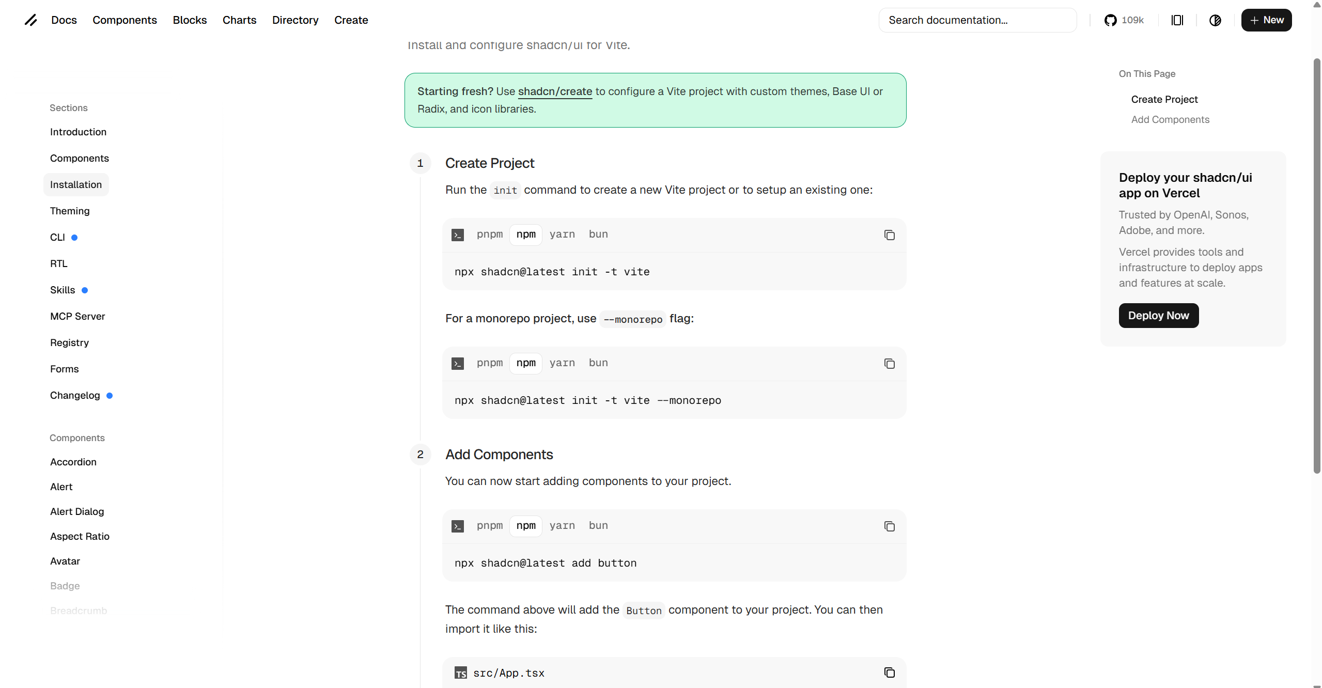The height and width of the screenshot is (688, 1322).
Task: Copy the add button command
Action: pos(889,526)
